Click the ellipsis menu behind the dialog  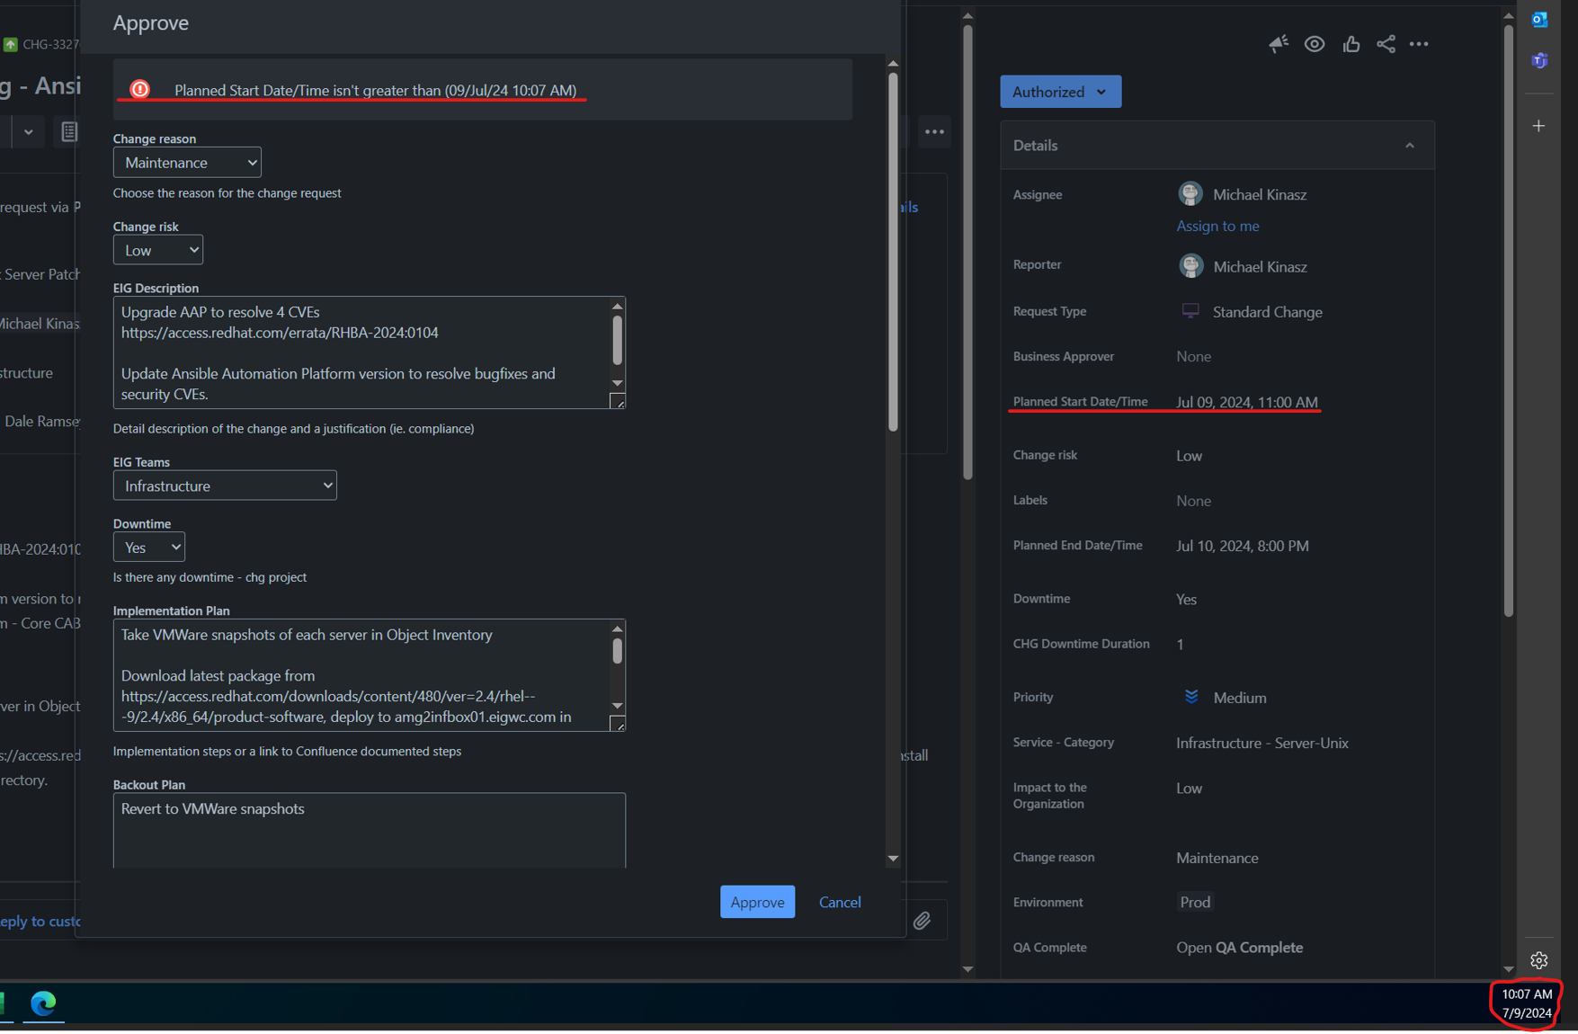point(935,132)
